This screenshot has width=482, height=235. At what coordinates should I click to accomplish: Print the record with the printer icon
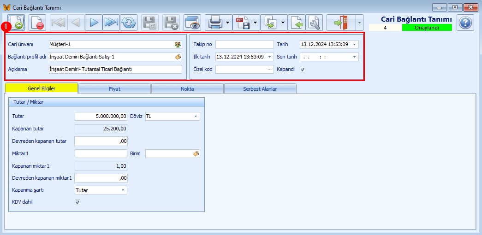214,23
